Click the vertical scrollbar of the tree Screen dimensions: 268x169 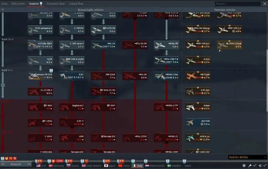267,80
